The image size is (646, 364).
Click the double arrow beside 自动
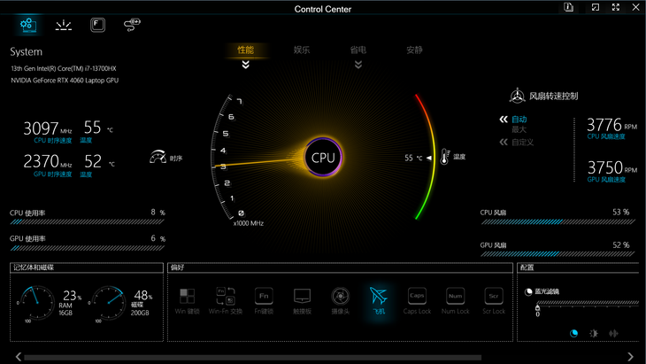click(x=504, y=120)
